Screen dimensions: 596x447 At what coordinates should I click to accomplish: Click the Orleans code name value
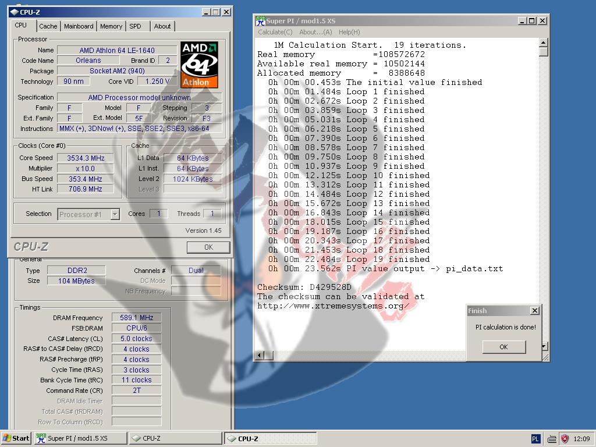tap(88, 61)
